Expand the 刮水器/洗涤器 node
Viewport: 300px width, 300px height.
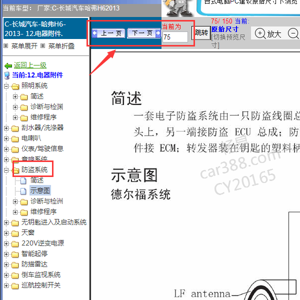pos(6,128)
